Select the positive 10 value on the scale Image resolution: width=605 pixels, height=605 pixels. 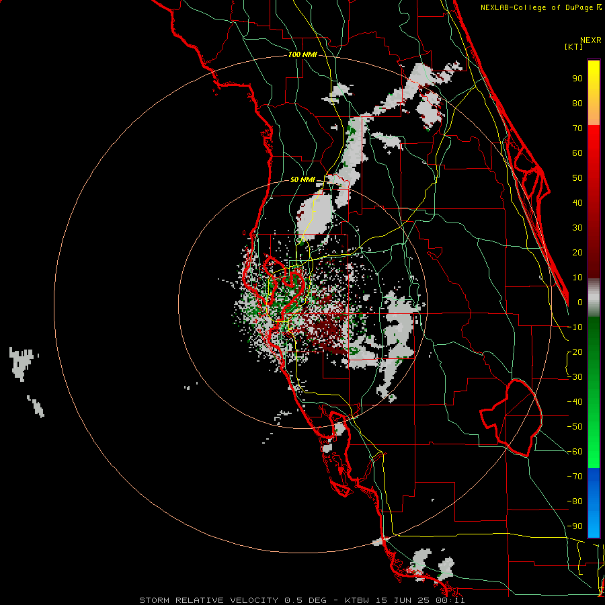577,278
